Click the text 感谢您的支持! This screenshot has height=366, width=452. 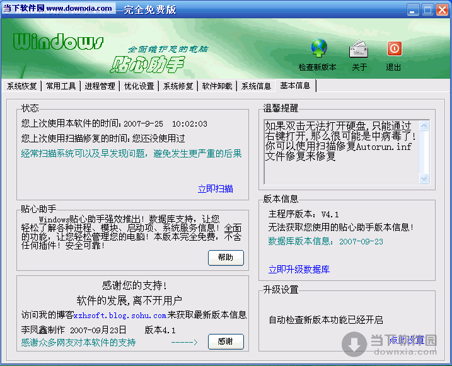134,285
